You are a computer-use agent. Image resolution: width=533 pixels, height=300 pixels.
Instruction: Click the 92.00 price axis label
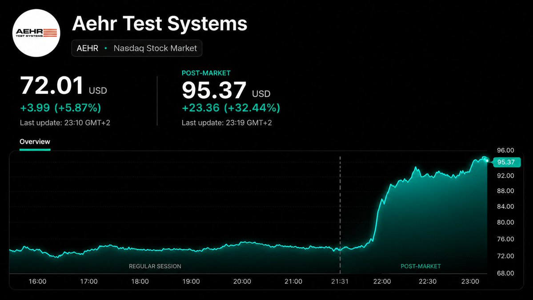coord(505,176)
